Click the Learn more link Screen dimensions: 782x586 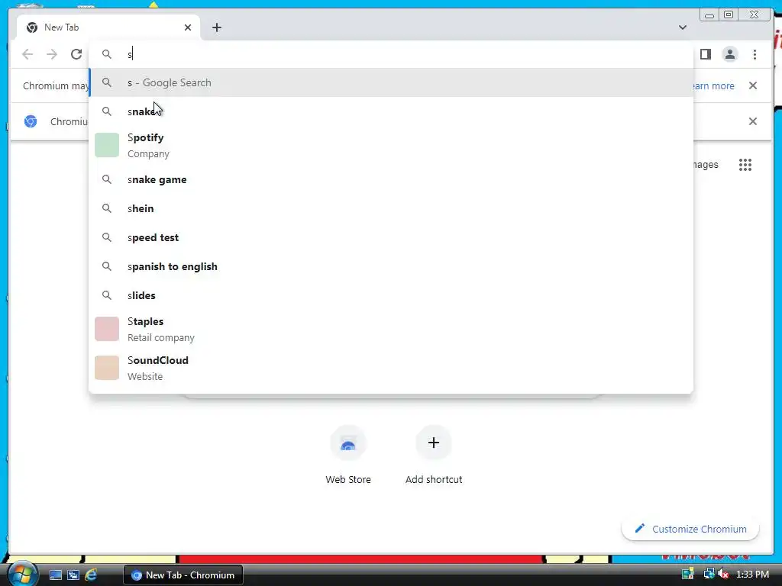pyautogui.click(x=713, y=85)
